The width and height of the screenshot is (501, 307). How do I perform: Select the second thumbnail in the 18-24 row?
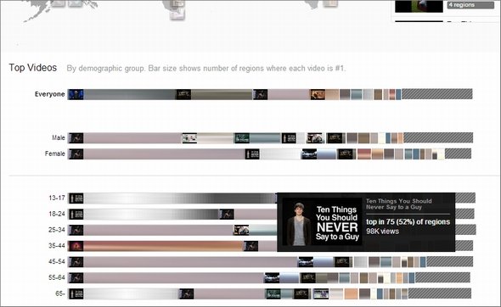coord(227,214)
